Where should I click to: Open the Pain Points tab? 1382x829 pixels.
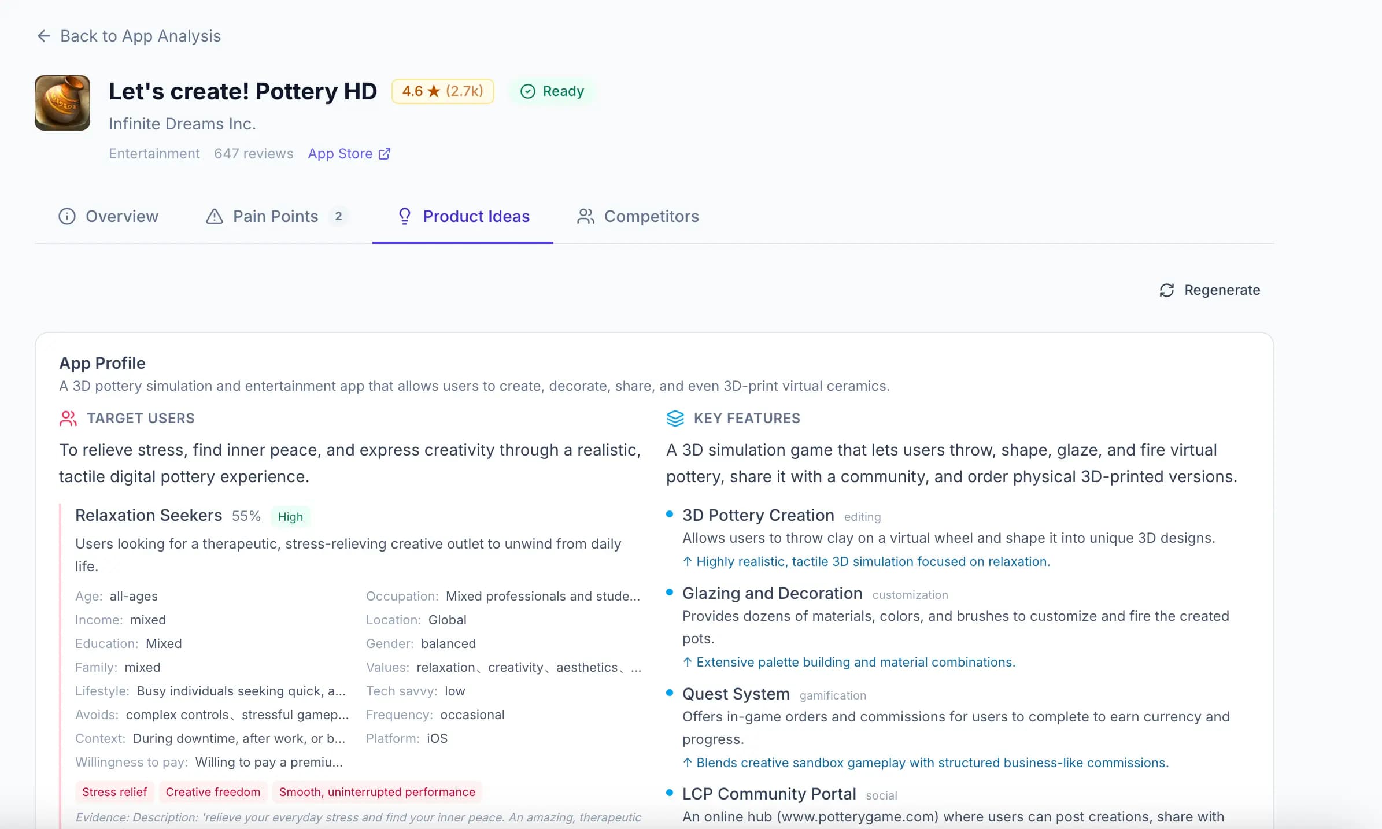[276, 216]
